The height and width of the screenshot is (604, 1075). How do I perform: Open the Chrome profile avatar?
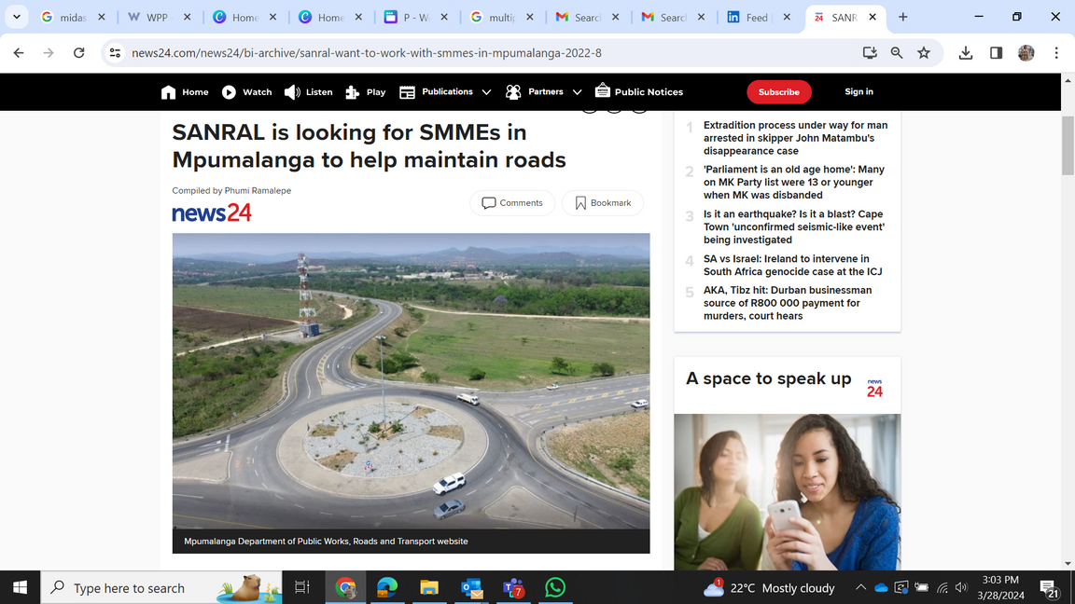(x=1026, y=53)
